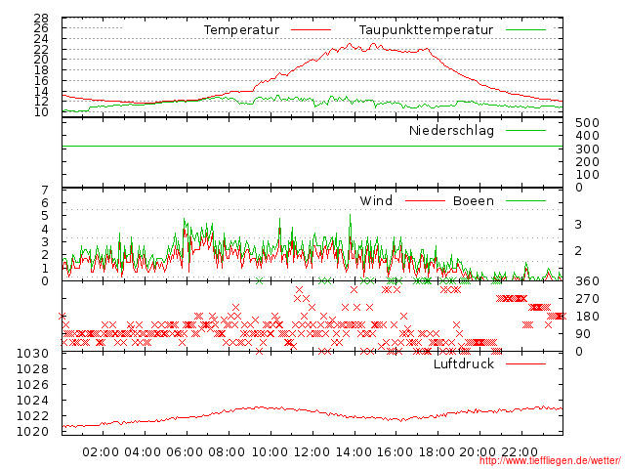Click the Niederschlag legend label
Viewport: 625px width, 469px height.
tap(451, 130)
